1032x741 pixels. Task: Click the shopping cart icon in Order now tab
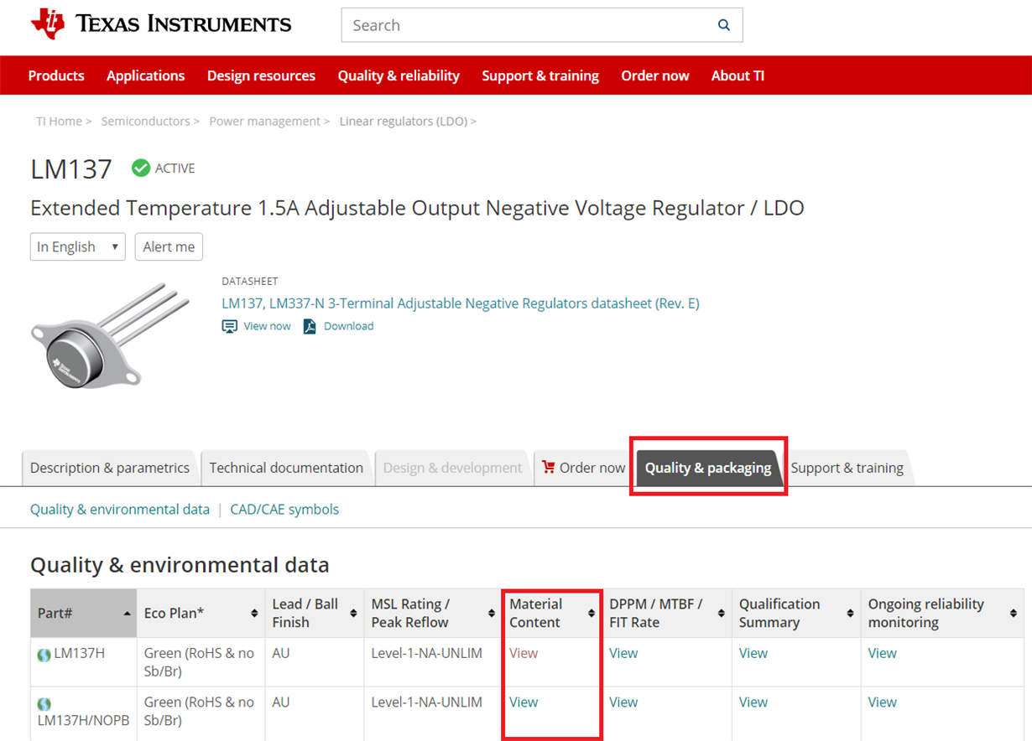click(549, 467)
